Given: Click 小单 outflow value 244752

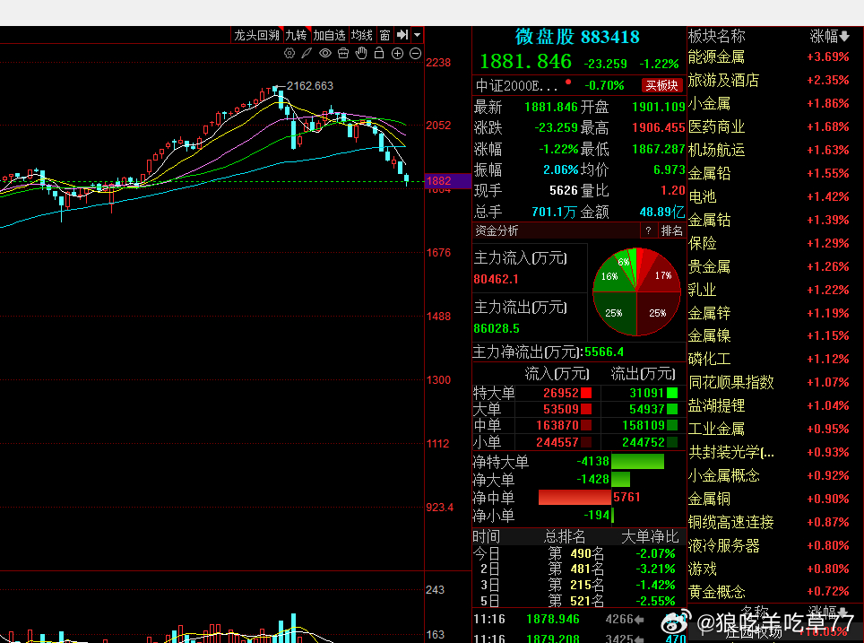Looking at the screenshot, I should 643,442.
